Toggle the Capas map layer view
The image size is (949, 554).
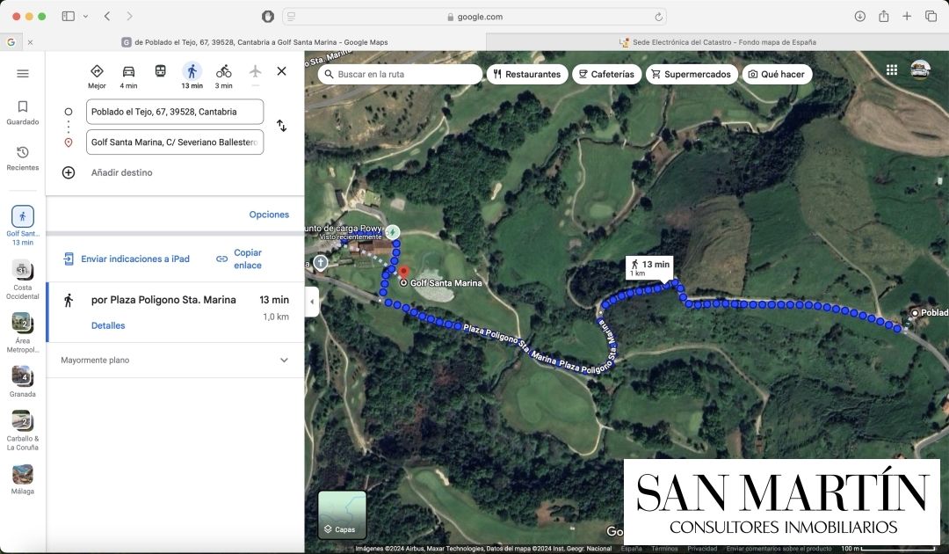342,514
